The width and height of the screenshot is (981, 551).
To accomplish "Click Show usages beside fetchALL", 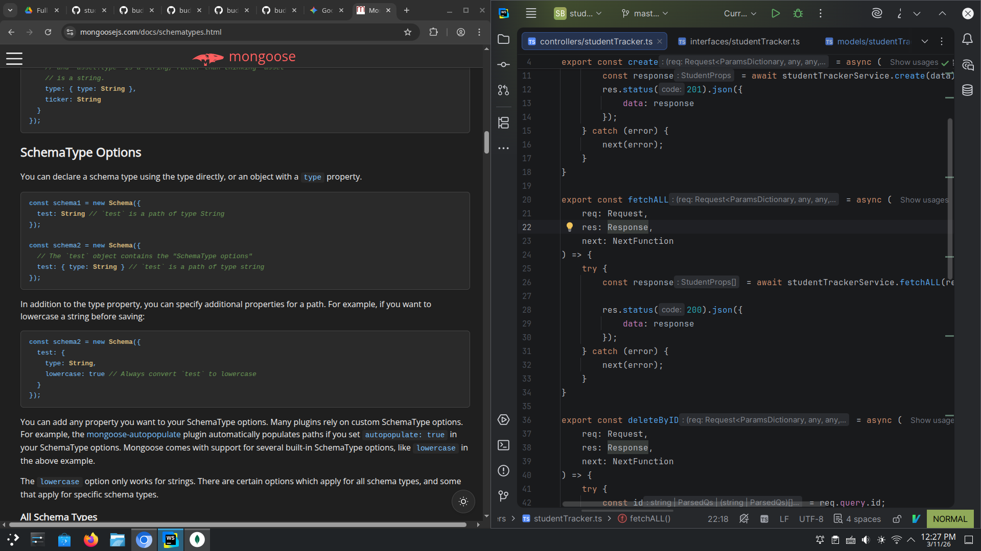I will [924, 200].
